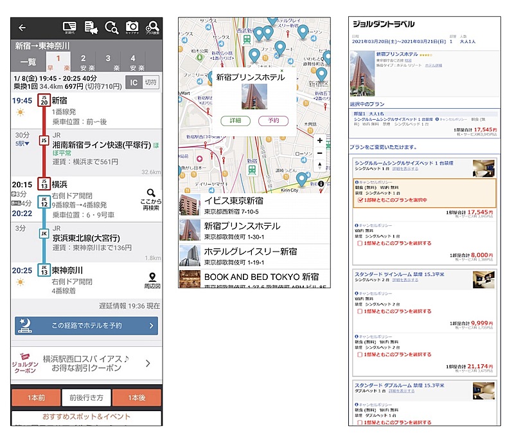Tap the sun weather icon under 19:45
This screenshot has width=514, height=442.
[21, 113]
